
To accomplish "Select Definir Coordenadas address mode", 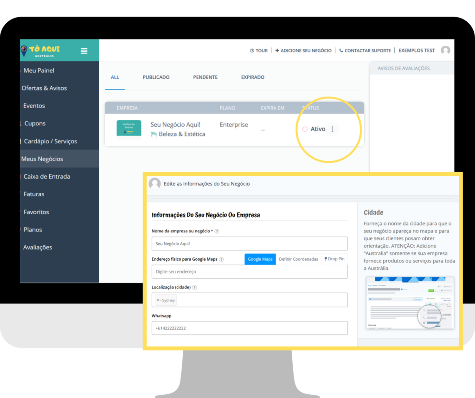I will pyautogui.click(x=298, y=259).
